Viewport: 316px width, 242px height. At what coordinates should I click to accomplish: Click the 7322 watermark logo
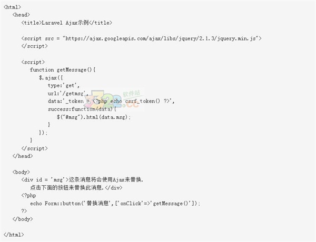[114, 99]
